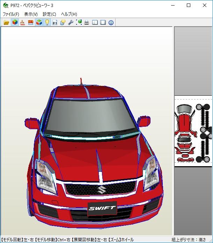213x243 pixels.
Task: Open the ファイル(F) menu
Action: [x=11, y=14]
